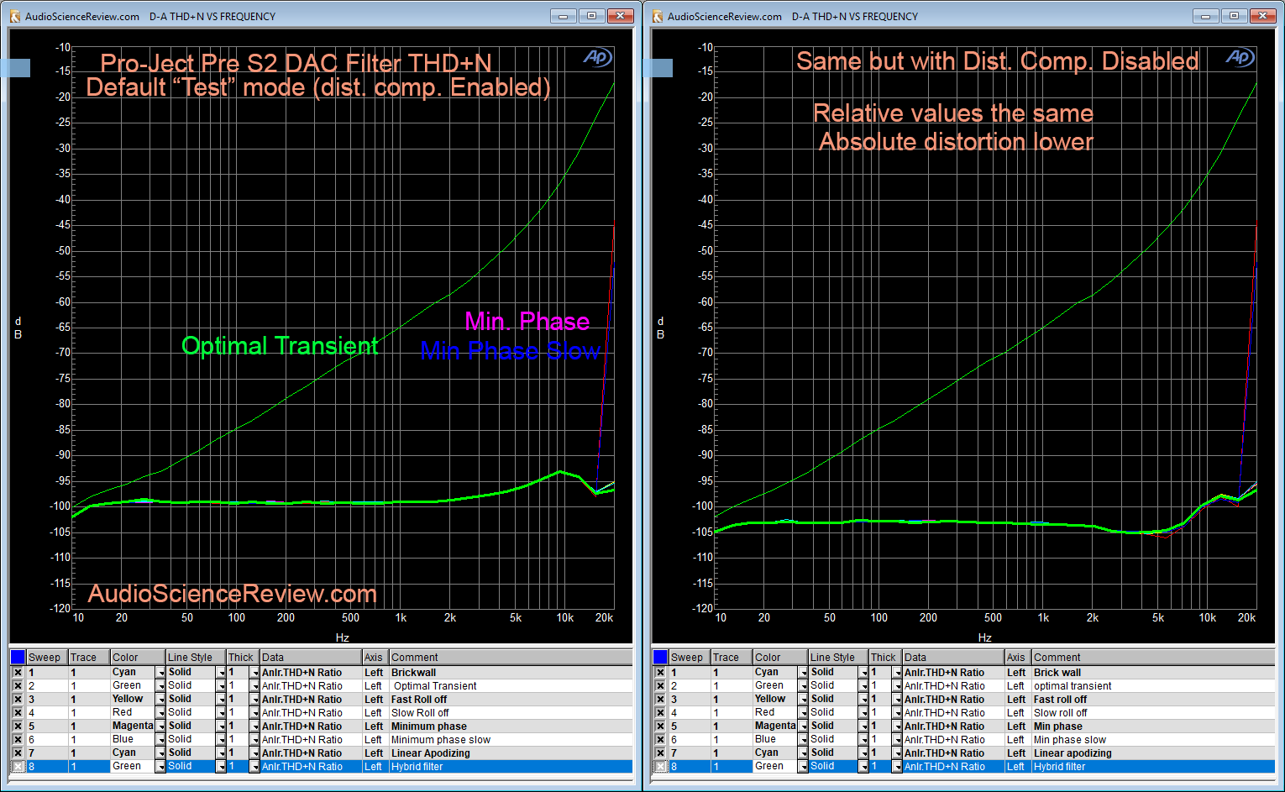Screen dimensions: 1285x792
Task: Select the highlighted Hybrid filter row in left window
Action: (321, 767)
